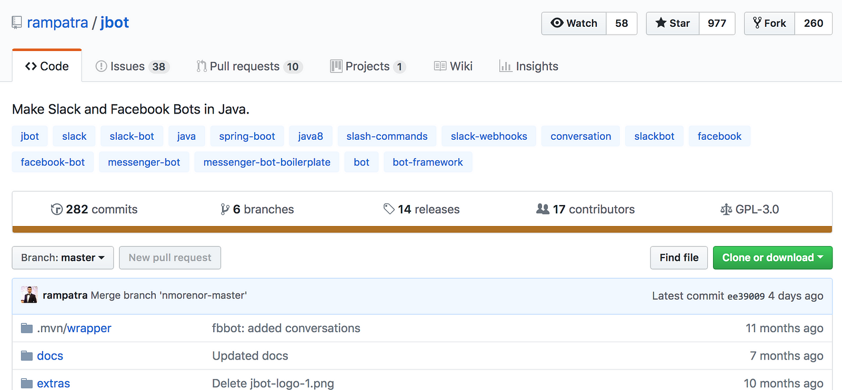This screenshot has width=842, height=390.
Task: Open the Issues tab
Action: [132, 66]
